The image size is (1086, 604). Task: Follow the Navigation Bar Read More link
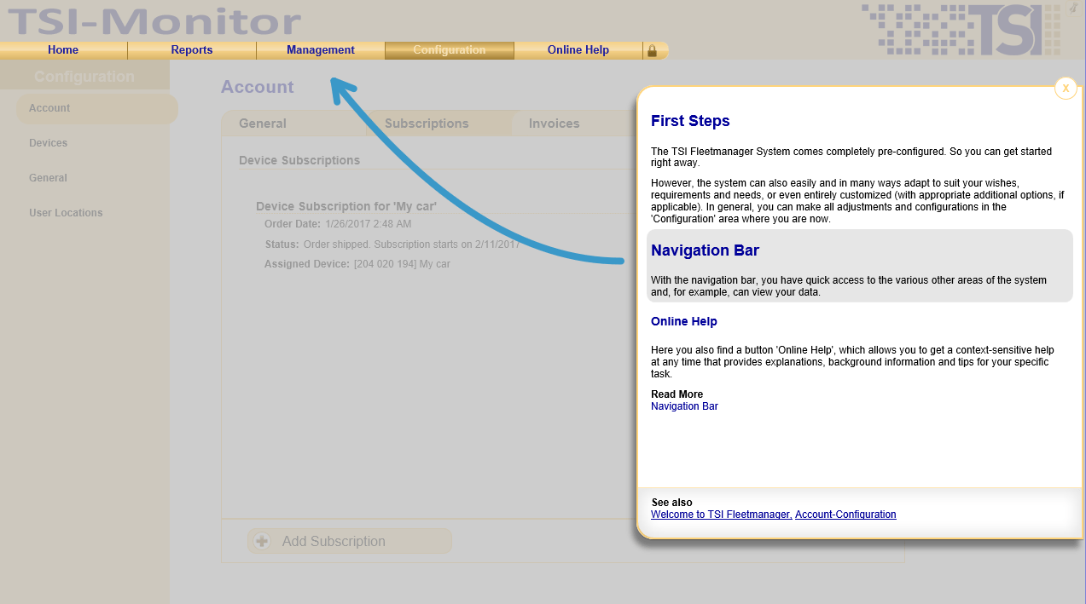click(684, 406)
